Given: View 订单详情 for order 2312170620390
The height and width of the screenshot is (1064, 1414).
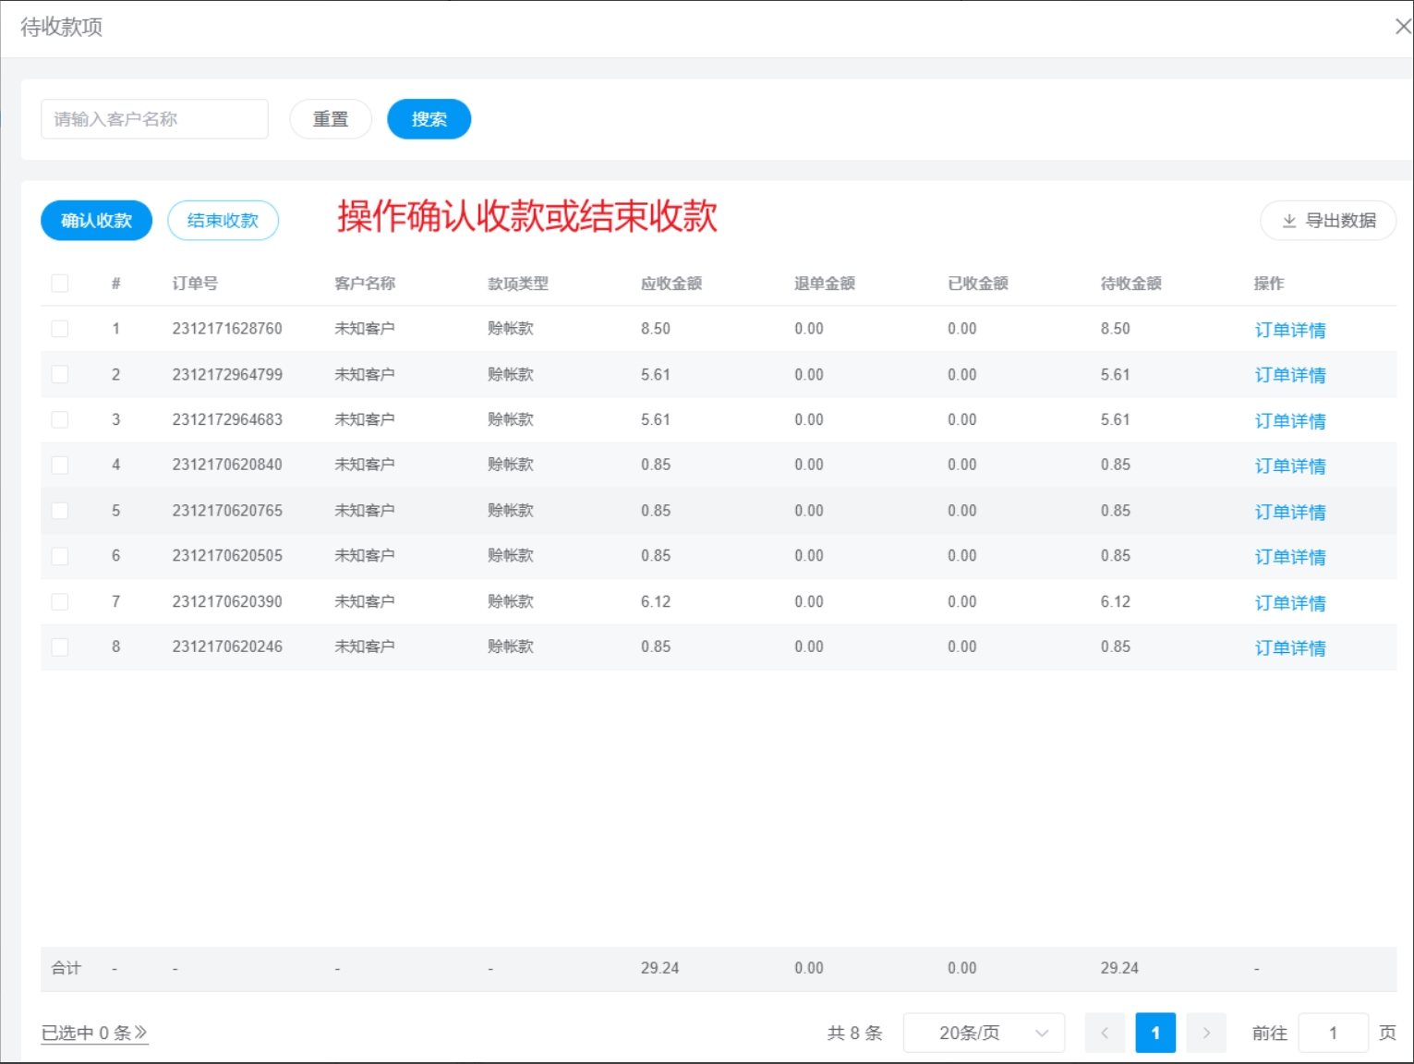Looking at the screenshot, I should click(1289, 602).
